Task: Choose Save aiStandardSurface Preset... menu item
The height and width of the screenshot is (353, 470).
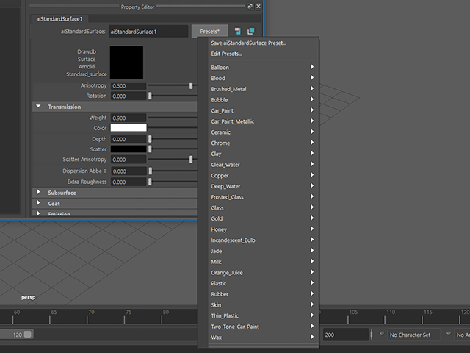Action: pyautogui.click(x=248, y=43)
